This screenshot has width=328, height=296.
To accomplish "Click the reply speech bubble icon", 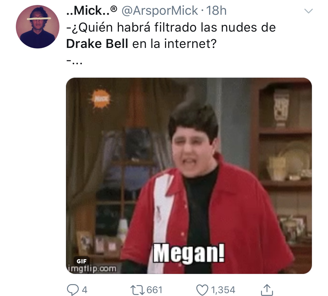I will [x=73, y=290].
